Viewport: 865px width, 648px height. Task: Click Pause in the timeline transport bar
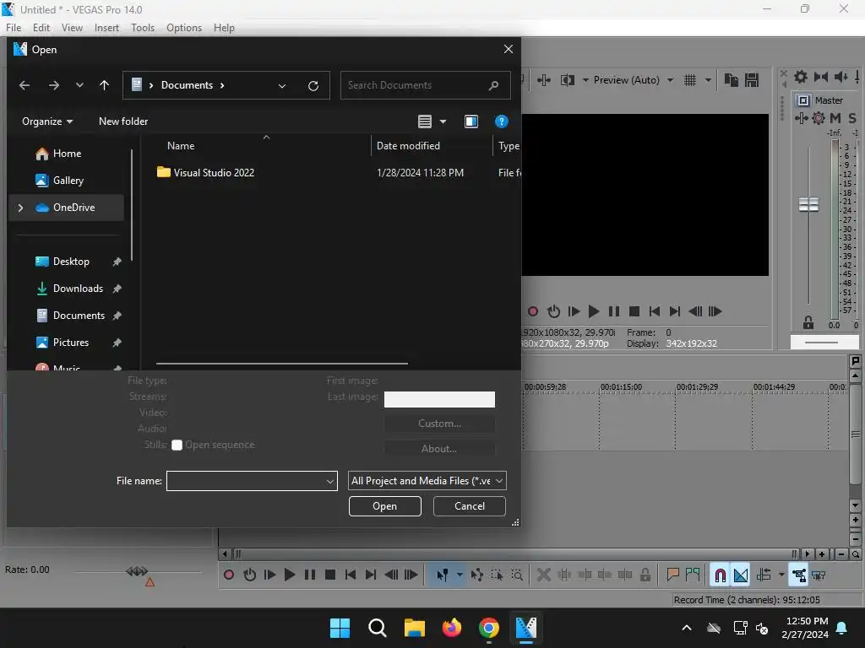tap(310, 575)
